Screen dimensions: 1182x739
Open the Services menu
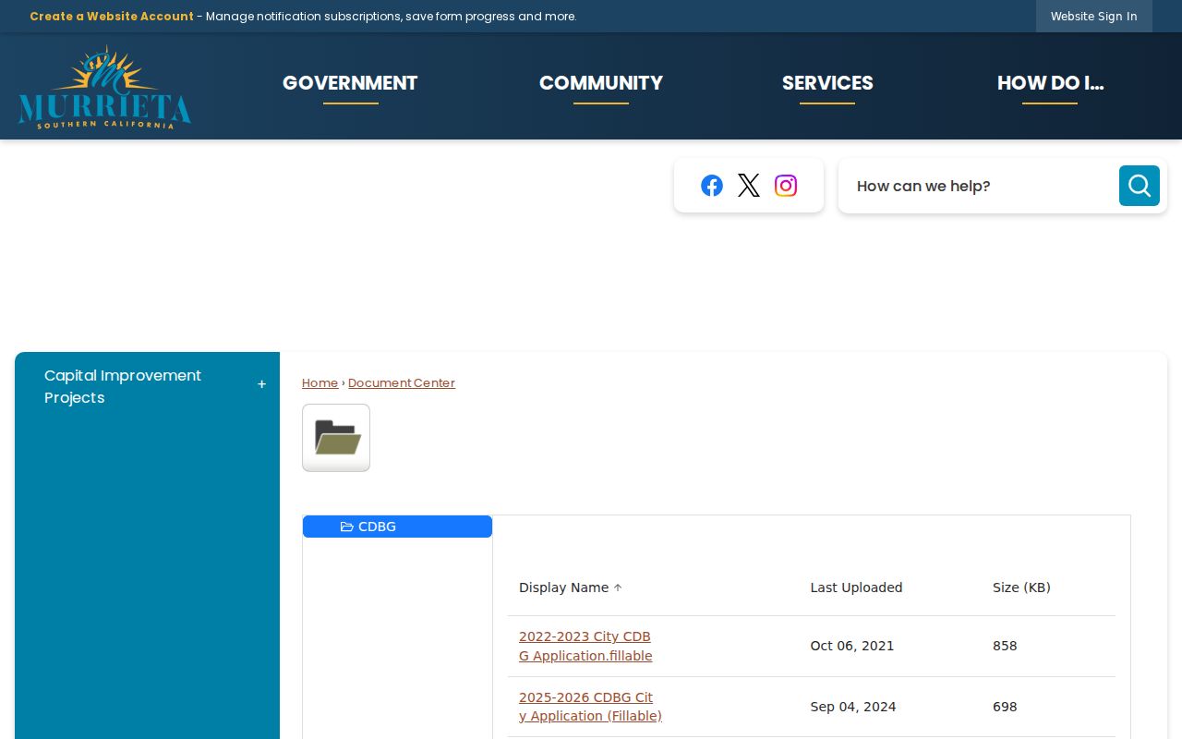click(x=827, y=83)
